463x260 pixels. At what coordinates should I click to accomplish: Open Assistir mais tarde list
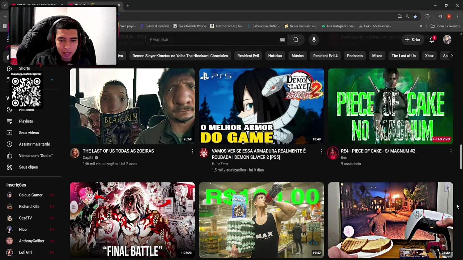(34, 144)
